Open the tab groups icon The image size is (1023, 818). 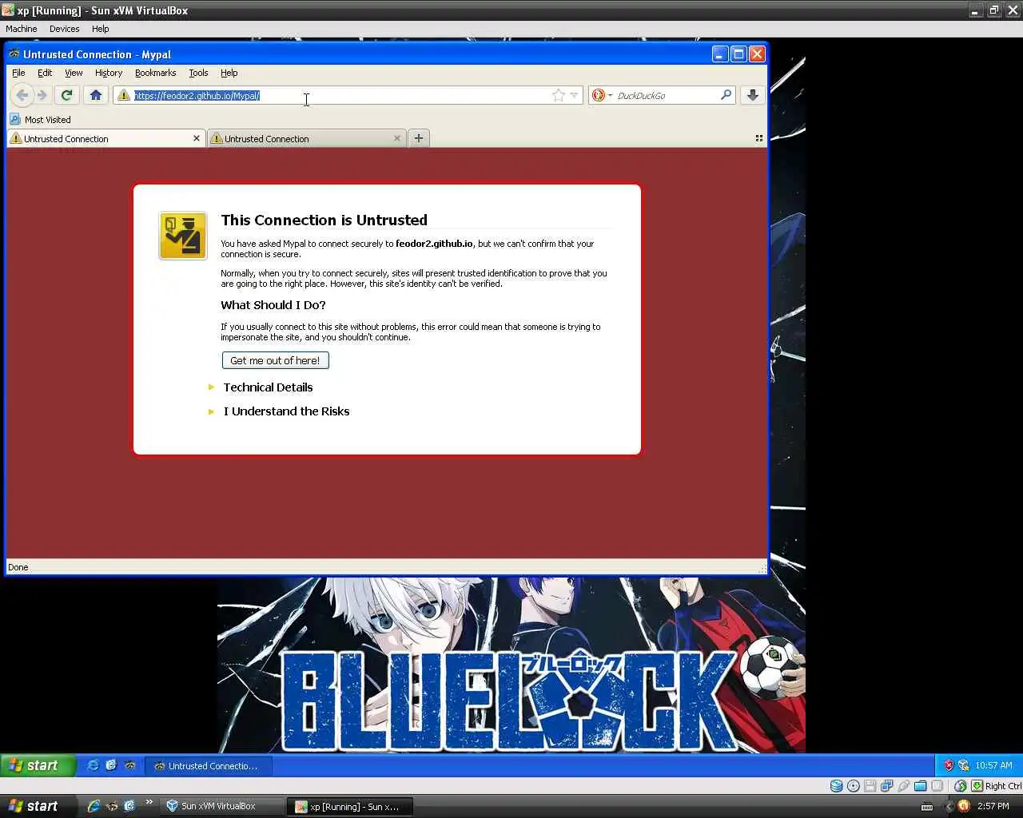[x=758, y=138]
